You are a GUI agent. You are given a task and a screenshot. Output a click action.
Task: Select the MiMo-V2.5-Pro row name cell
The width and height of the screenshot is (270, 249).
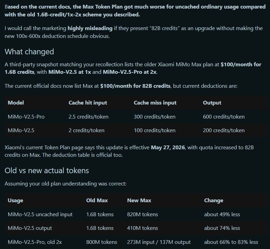tap(26, 117)
